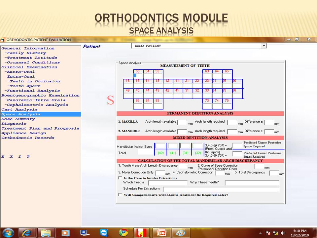Click the tooth 46 measurement field
The height and width of the screenshot is (238, 317).
pyautogui.click(x=128, y=95)
